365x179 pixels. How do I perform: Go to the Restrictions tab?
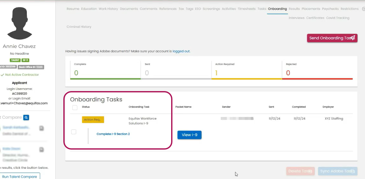click(x=349, y=9)
